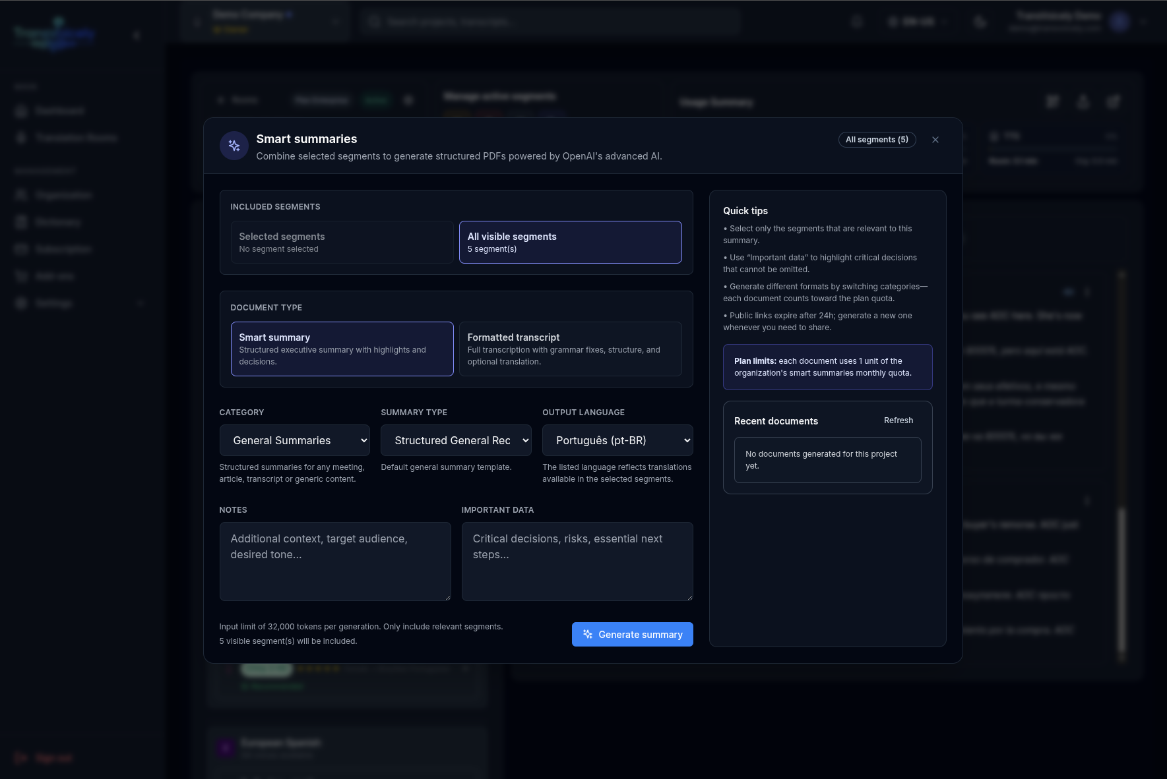Open the Summary Type dropdown
Image resolution: width=1167 pixels, height=779 pixels.
pos(456,440)
